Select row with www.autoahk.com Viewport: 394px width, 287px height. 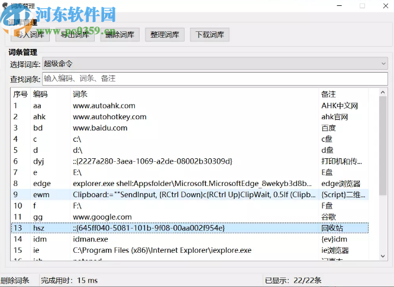coord(190,106)
